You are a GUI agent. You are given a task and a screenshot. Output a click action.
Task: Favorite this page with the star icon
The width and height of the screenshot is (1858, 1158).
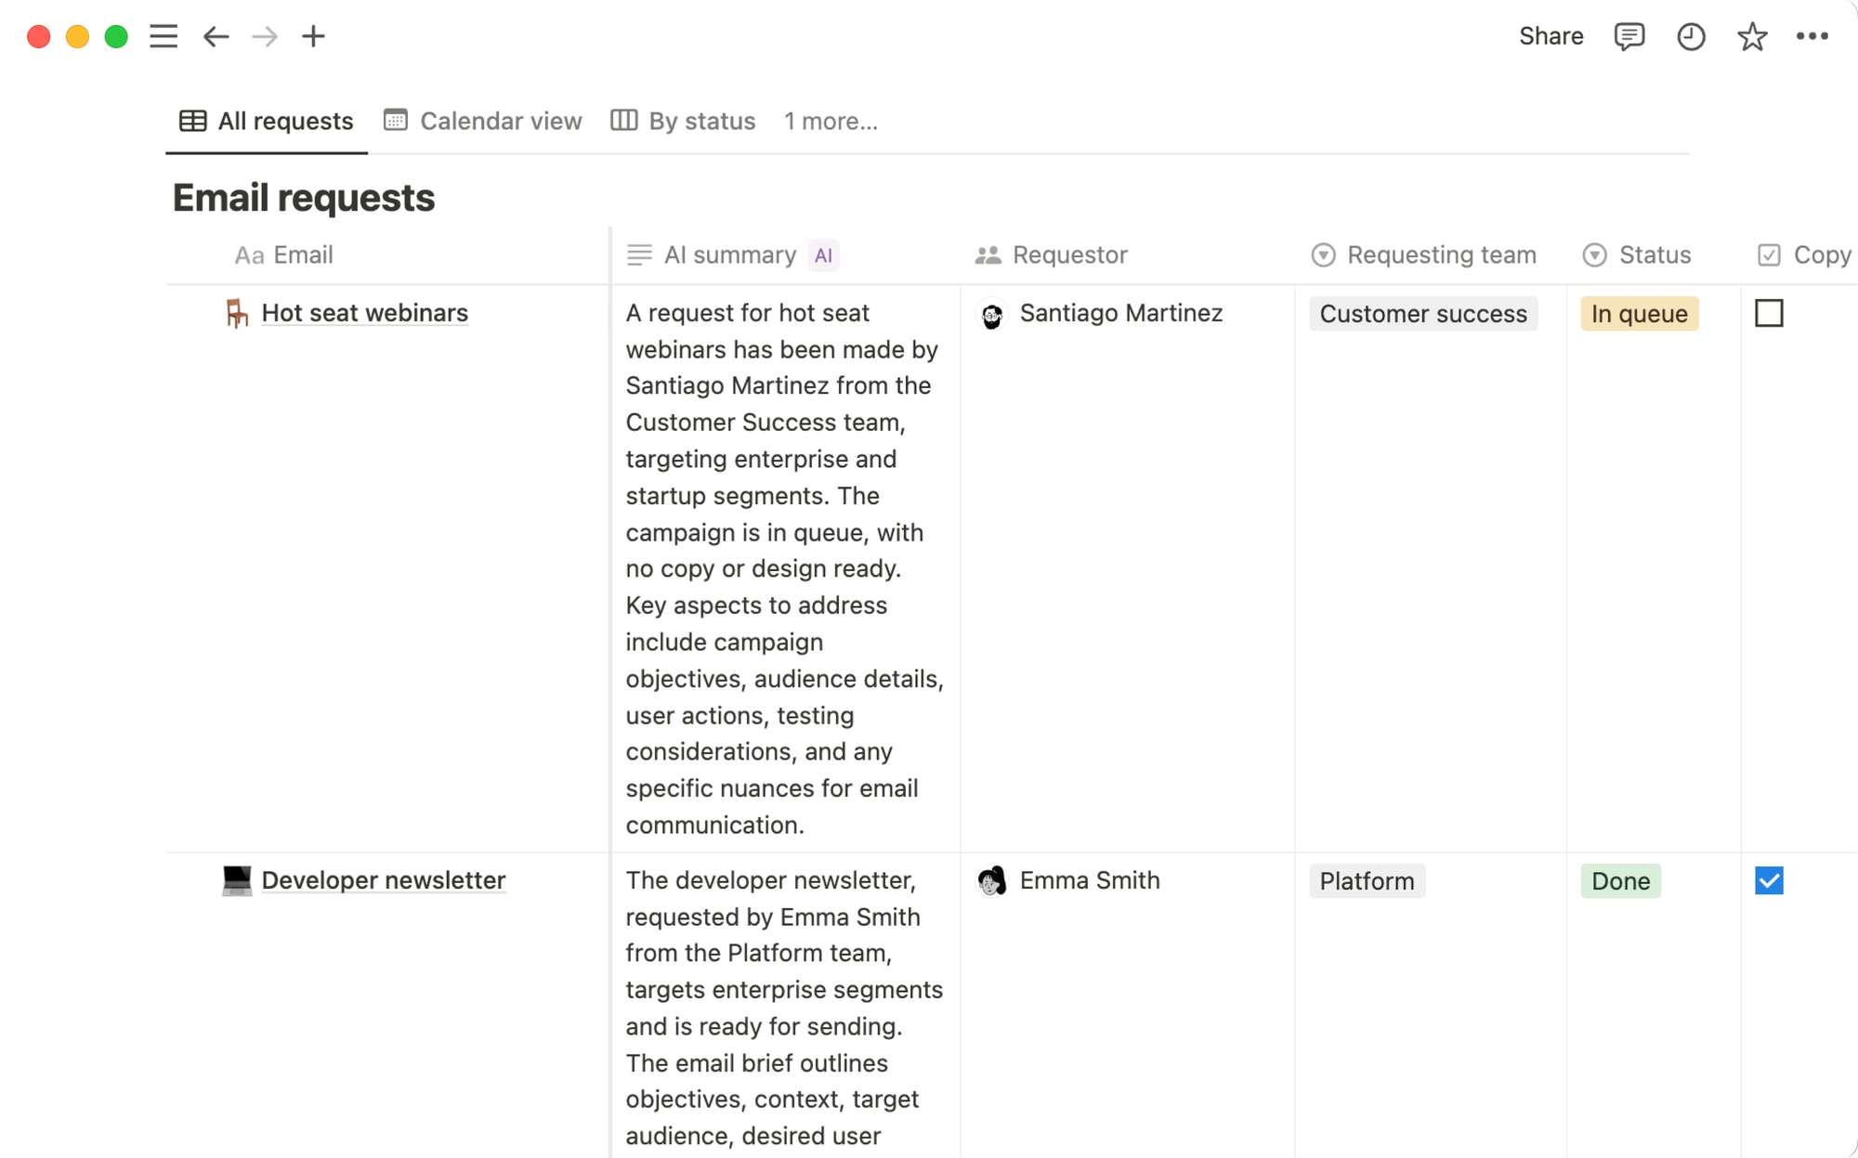pyautogui.click(x=1752, y=36)
